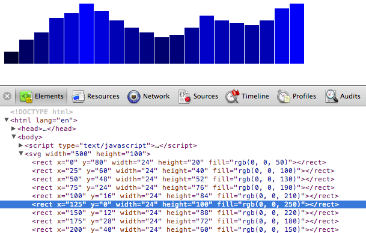Open the Elements panel icon
The height and width of the screenshot is (233, 366).
pos(26,97)
